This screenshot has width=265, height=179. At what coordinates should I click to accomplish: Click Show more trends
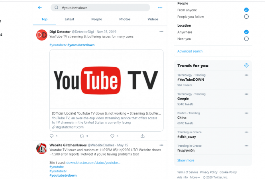[x=186, y=160]
